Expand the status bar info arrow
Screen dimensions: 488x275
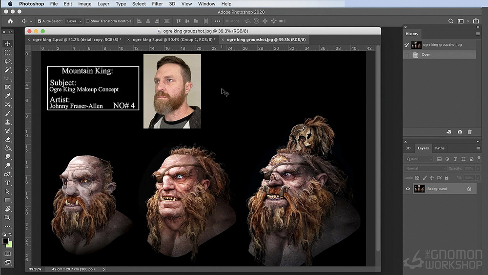104,269
